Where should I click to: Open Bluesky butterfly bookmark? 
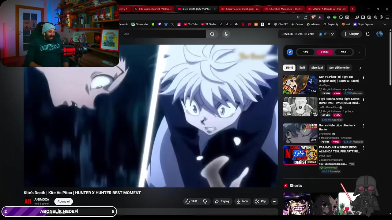[166, 24]
